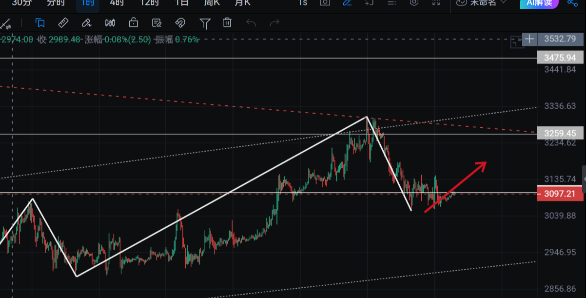The width and height of the screenshot is (586, 298).
Task: Toggle the lock drawings tool
Action: tap(133, 22)
